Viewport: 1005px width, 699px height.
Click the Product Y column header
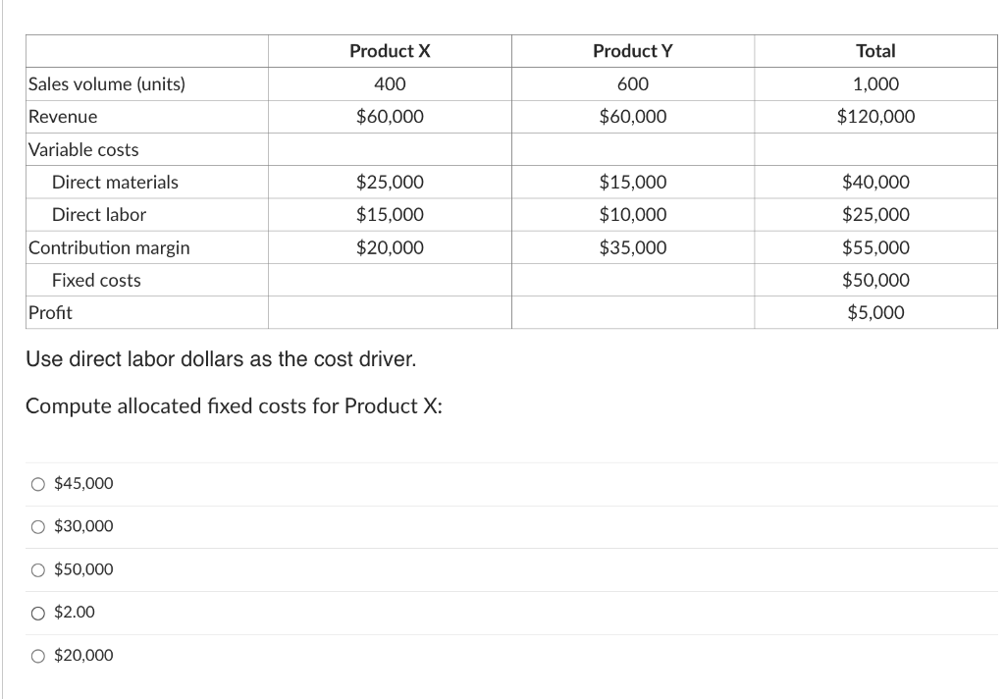click(632, 51)
